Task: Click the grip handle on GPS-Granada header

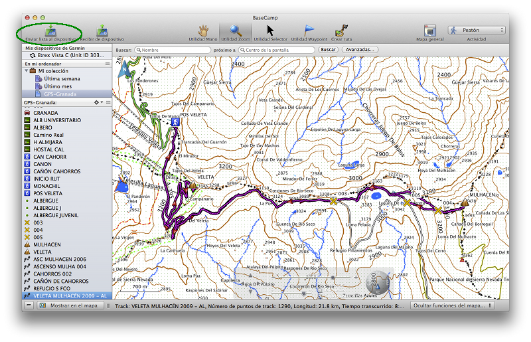Action: point(108,102)
